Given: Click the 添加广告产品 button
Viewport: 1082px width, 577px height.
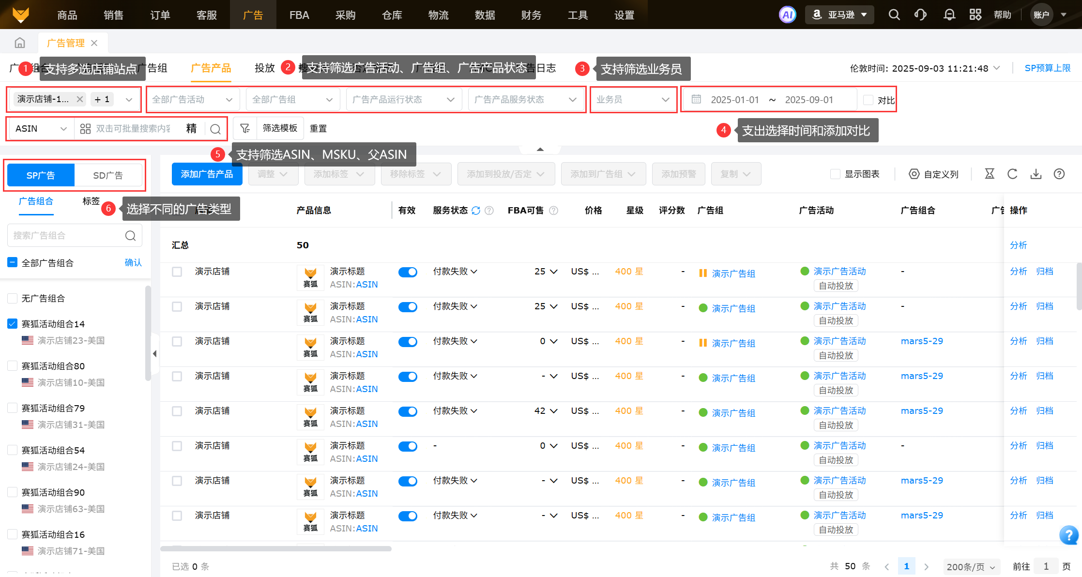Looking at the screenshot, I should click(207, 174).
